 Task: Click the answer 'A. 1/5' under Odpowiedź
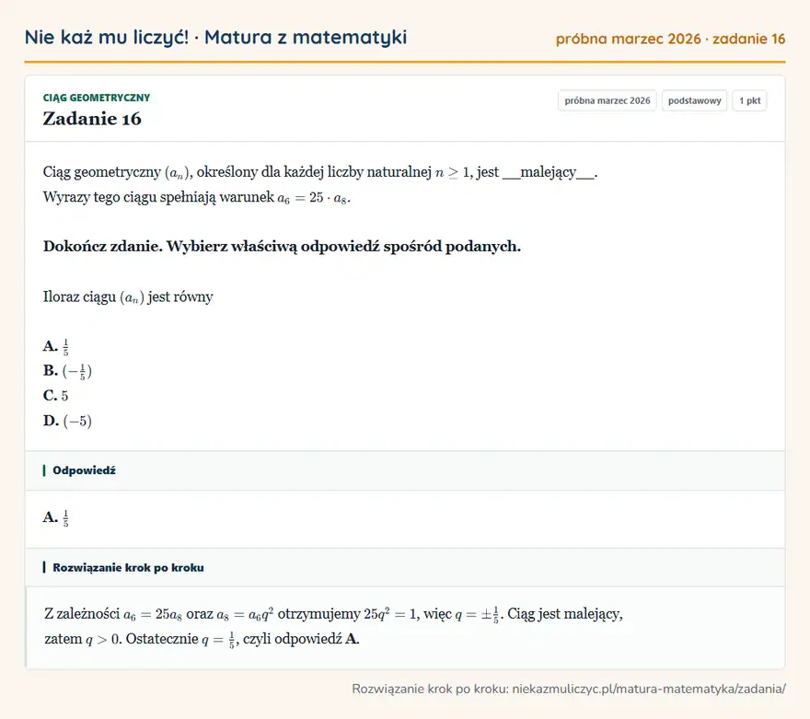point(56,517)
